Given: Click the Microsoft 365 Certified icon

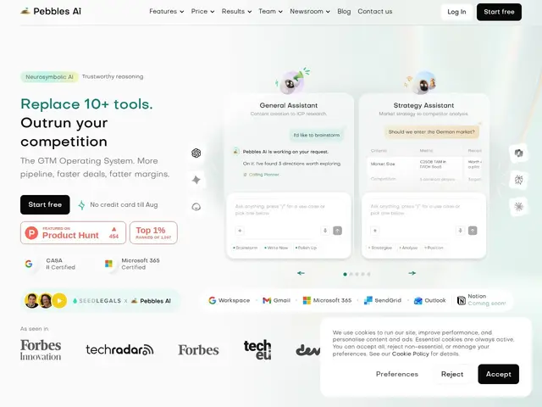Looking at the screenshot, I should [108, 264].
